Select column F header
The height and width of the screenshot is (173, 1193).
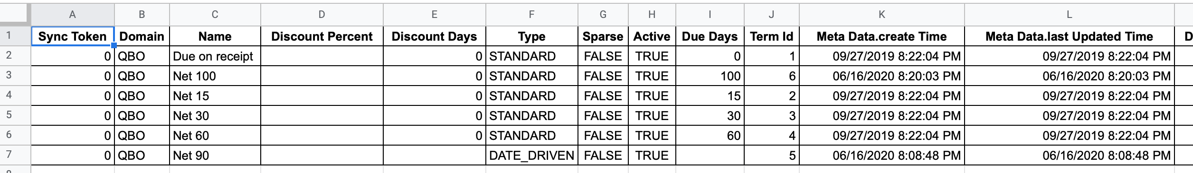532,15
